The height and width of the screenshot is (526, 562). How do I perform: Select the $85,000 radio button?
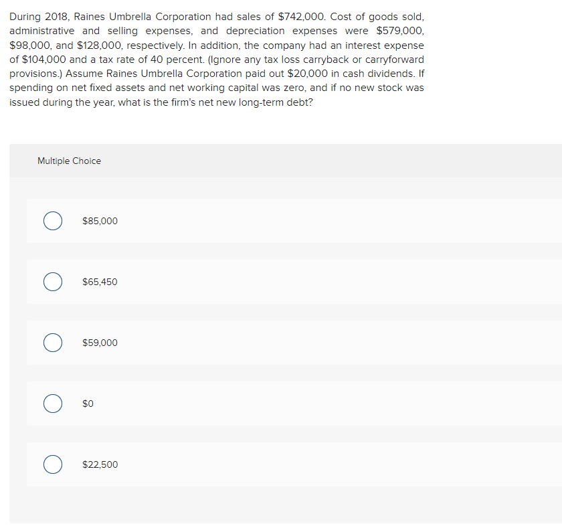click(53, 221)
